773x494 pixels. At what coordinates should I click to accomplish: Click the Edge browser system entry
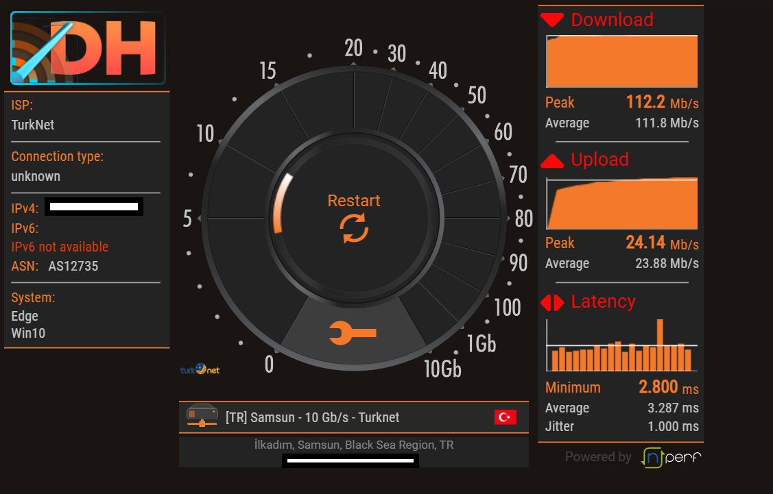point(25,316)
